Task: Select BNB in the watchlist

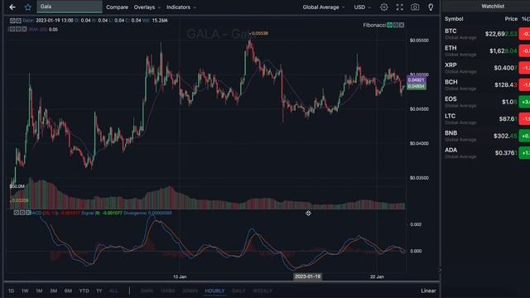Action: (x=487, y=136)
